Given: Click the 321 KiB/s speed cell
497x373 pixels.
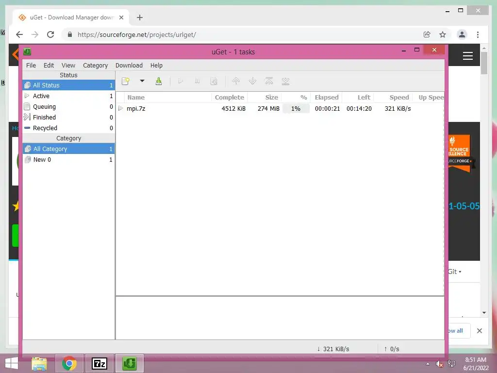Looking at the screenshot, I should [398, 108].
